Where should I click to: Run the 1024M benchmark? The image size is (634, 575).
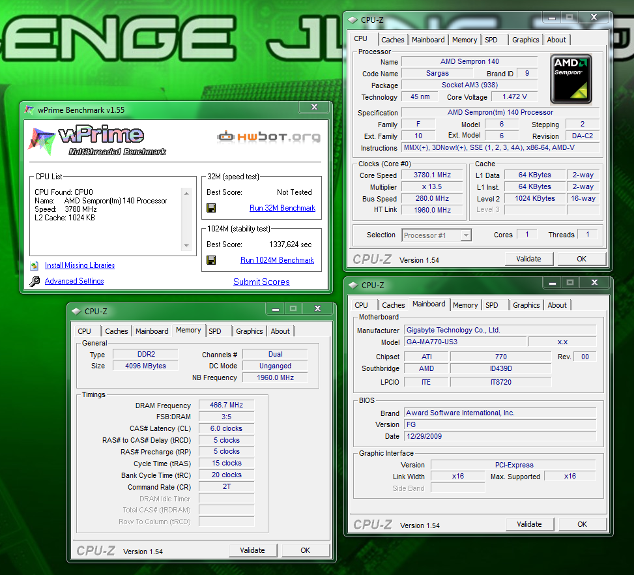tap(277, 260)
